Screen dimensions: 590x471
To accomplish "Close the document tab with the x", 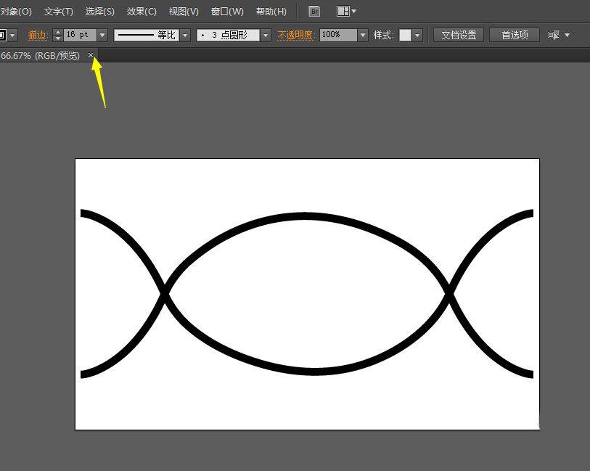I will 91,55.
